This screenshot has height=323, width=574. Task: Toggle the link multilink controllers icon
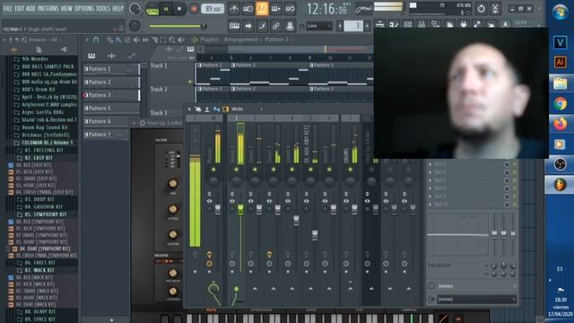click(275, 26)
